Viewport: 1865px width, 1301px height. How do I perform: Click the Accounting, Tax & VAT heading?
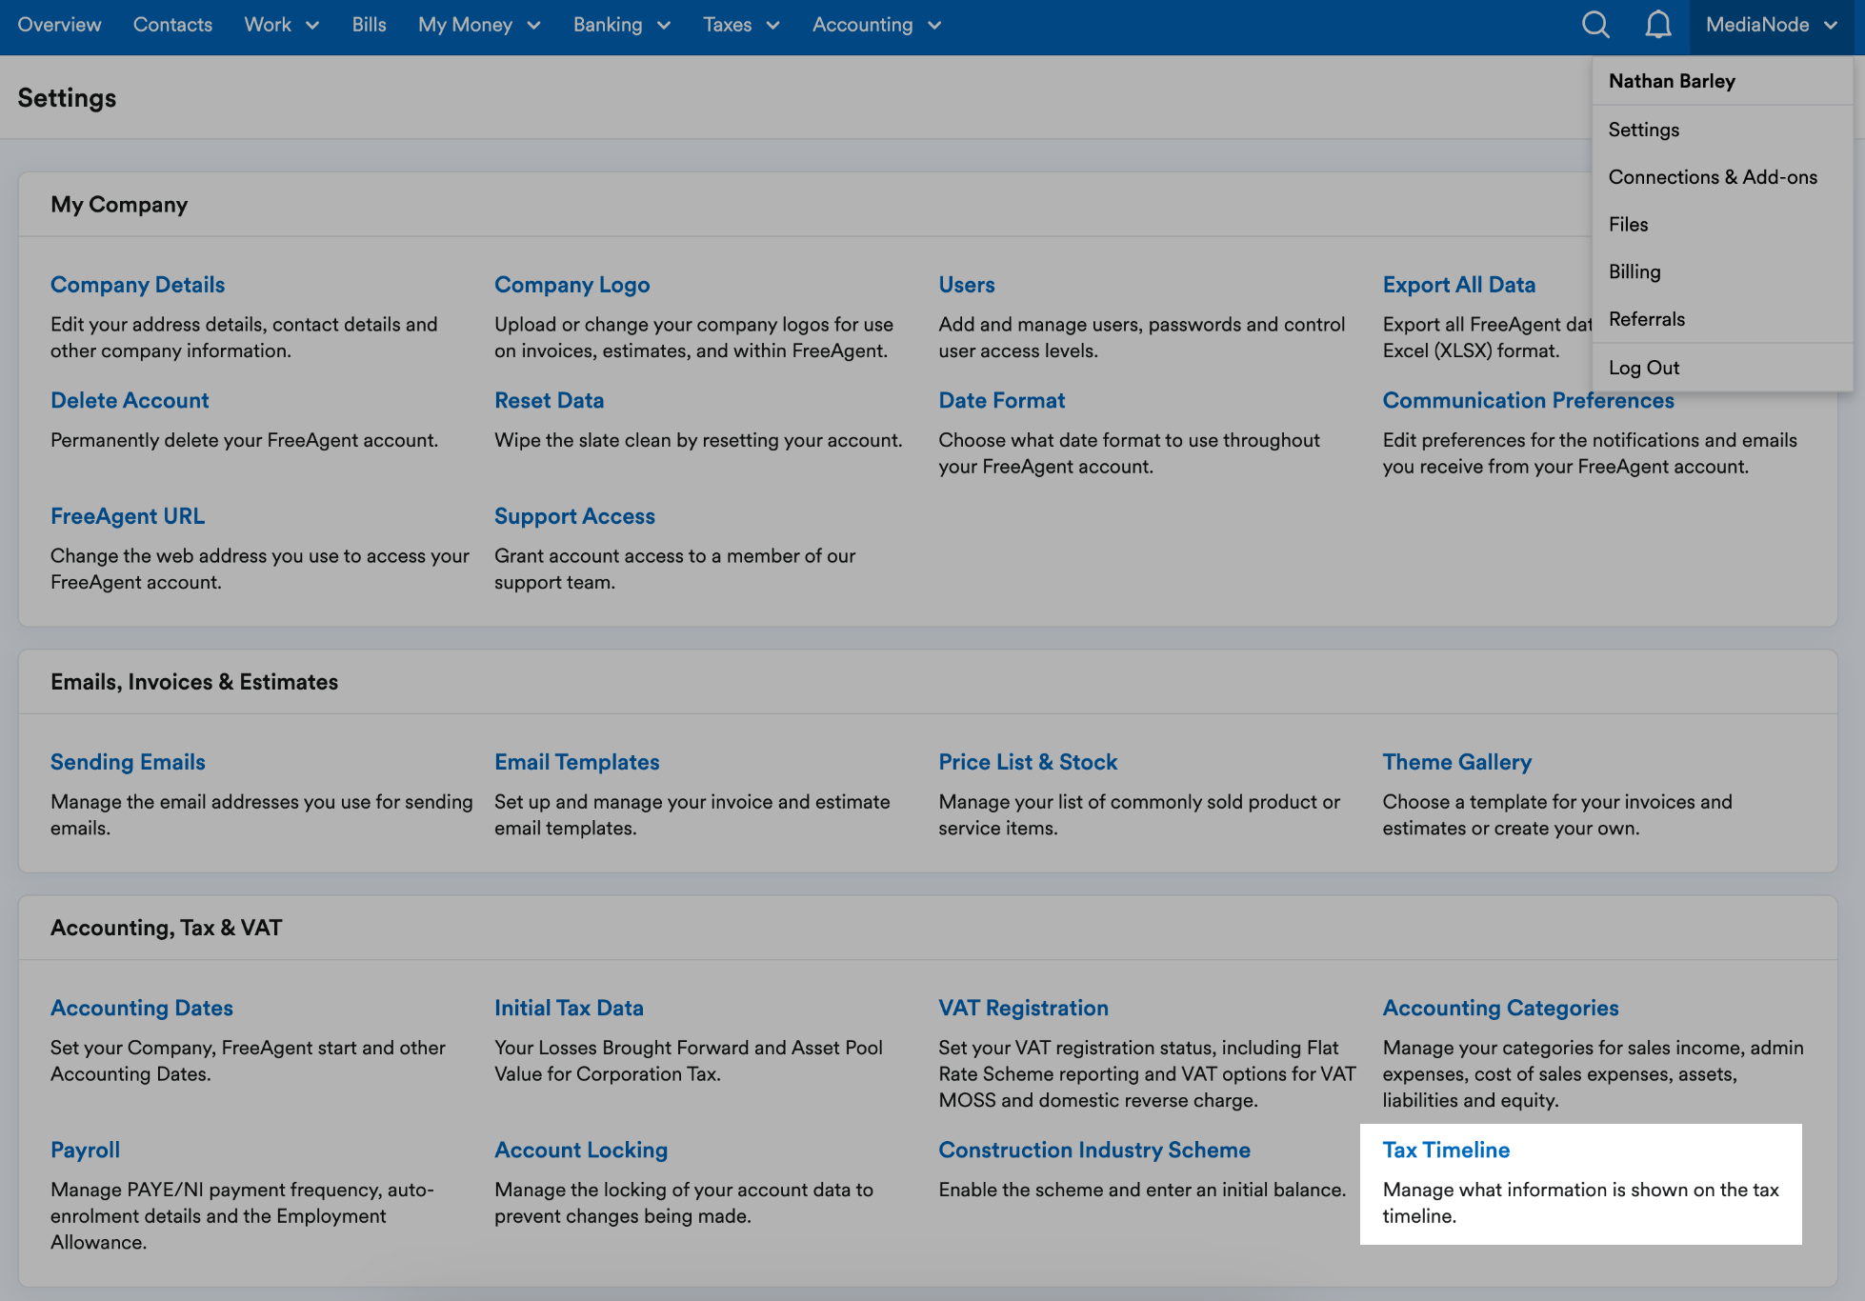166,928
